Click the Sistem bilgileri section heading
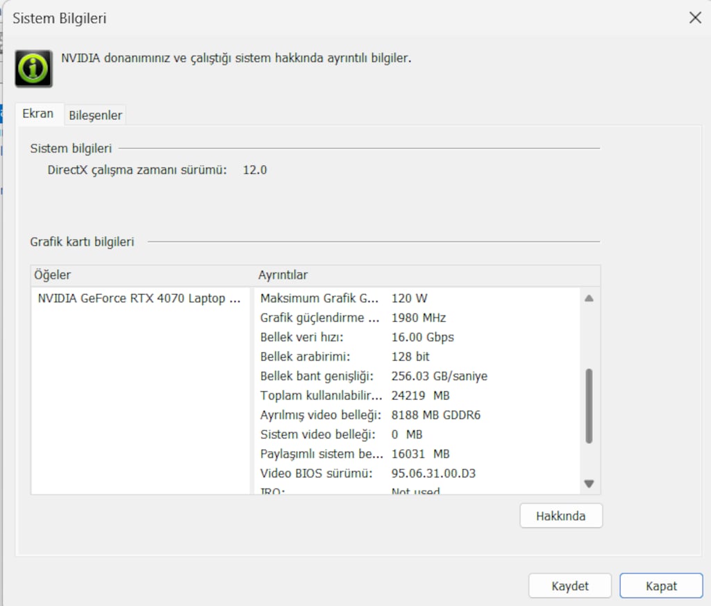711x606 pixels. [x=71, y=149]
